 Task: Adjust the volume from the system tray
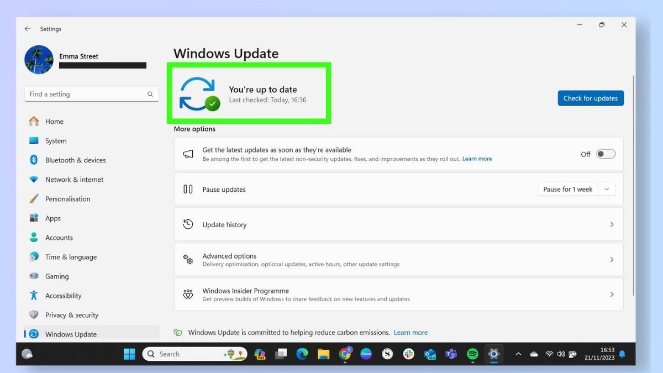click(561, 354)
